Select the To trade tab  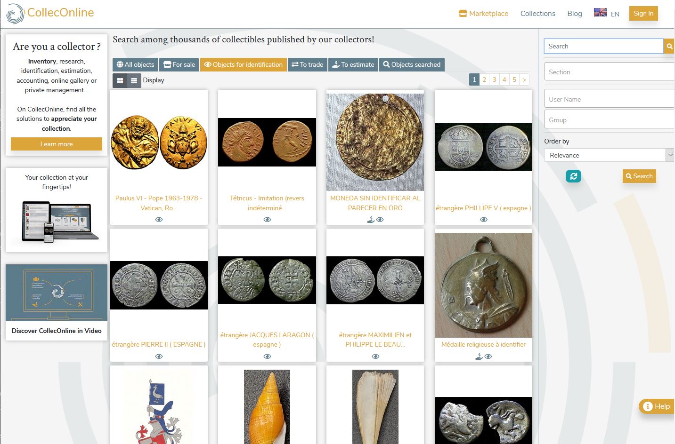click(x=307, y=64)
